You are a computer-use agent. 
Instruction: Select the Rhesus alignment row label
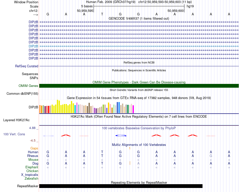[x=33, y=156]
